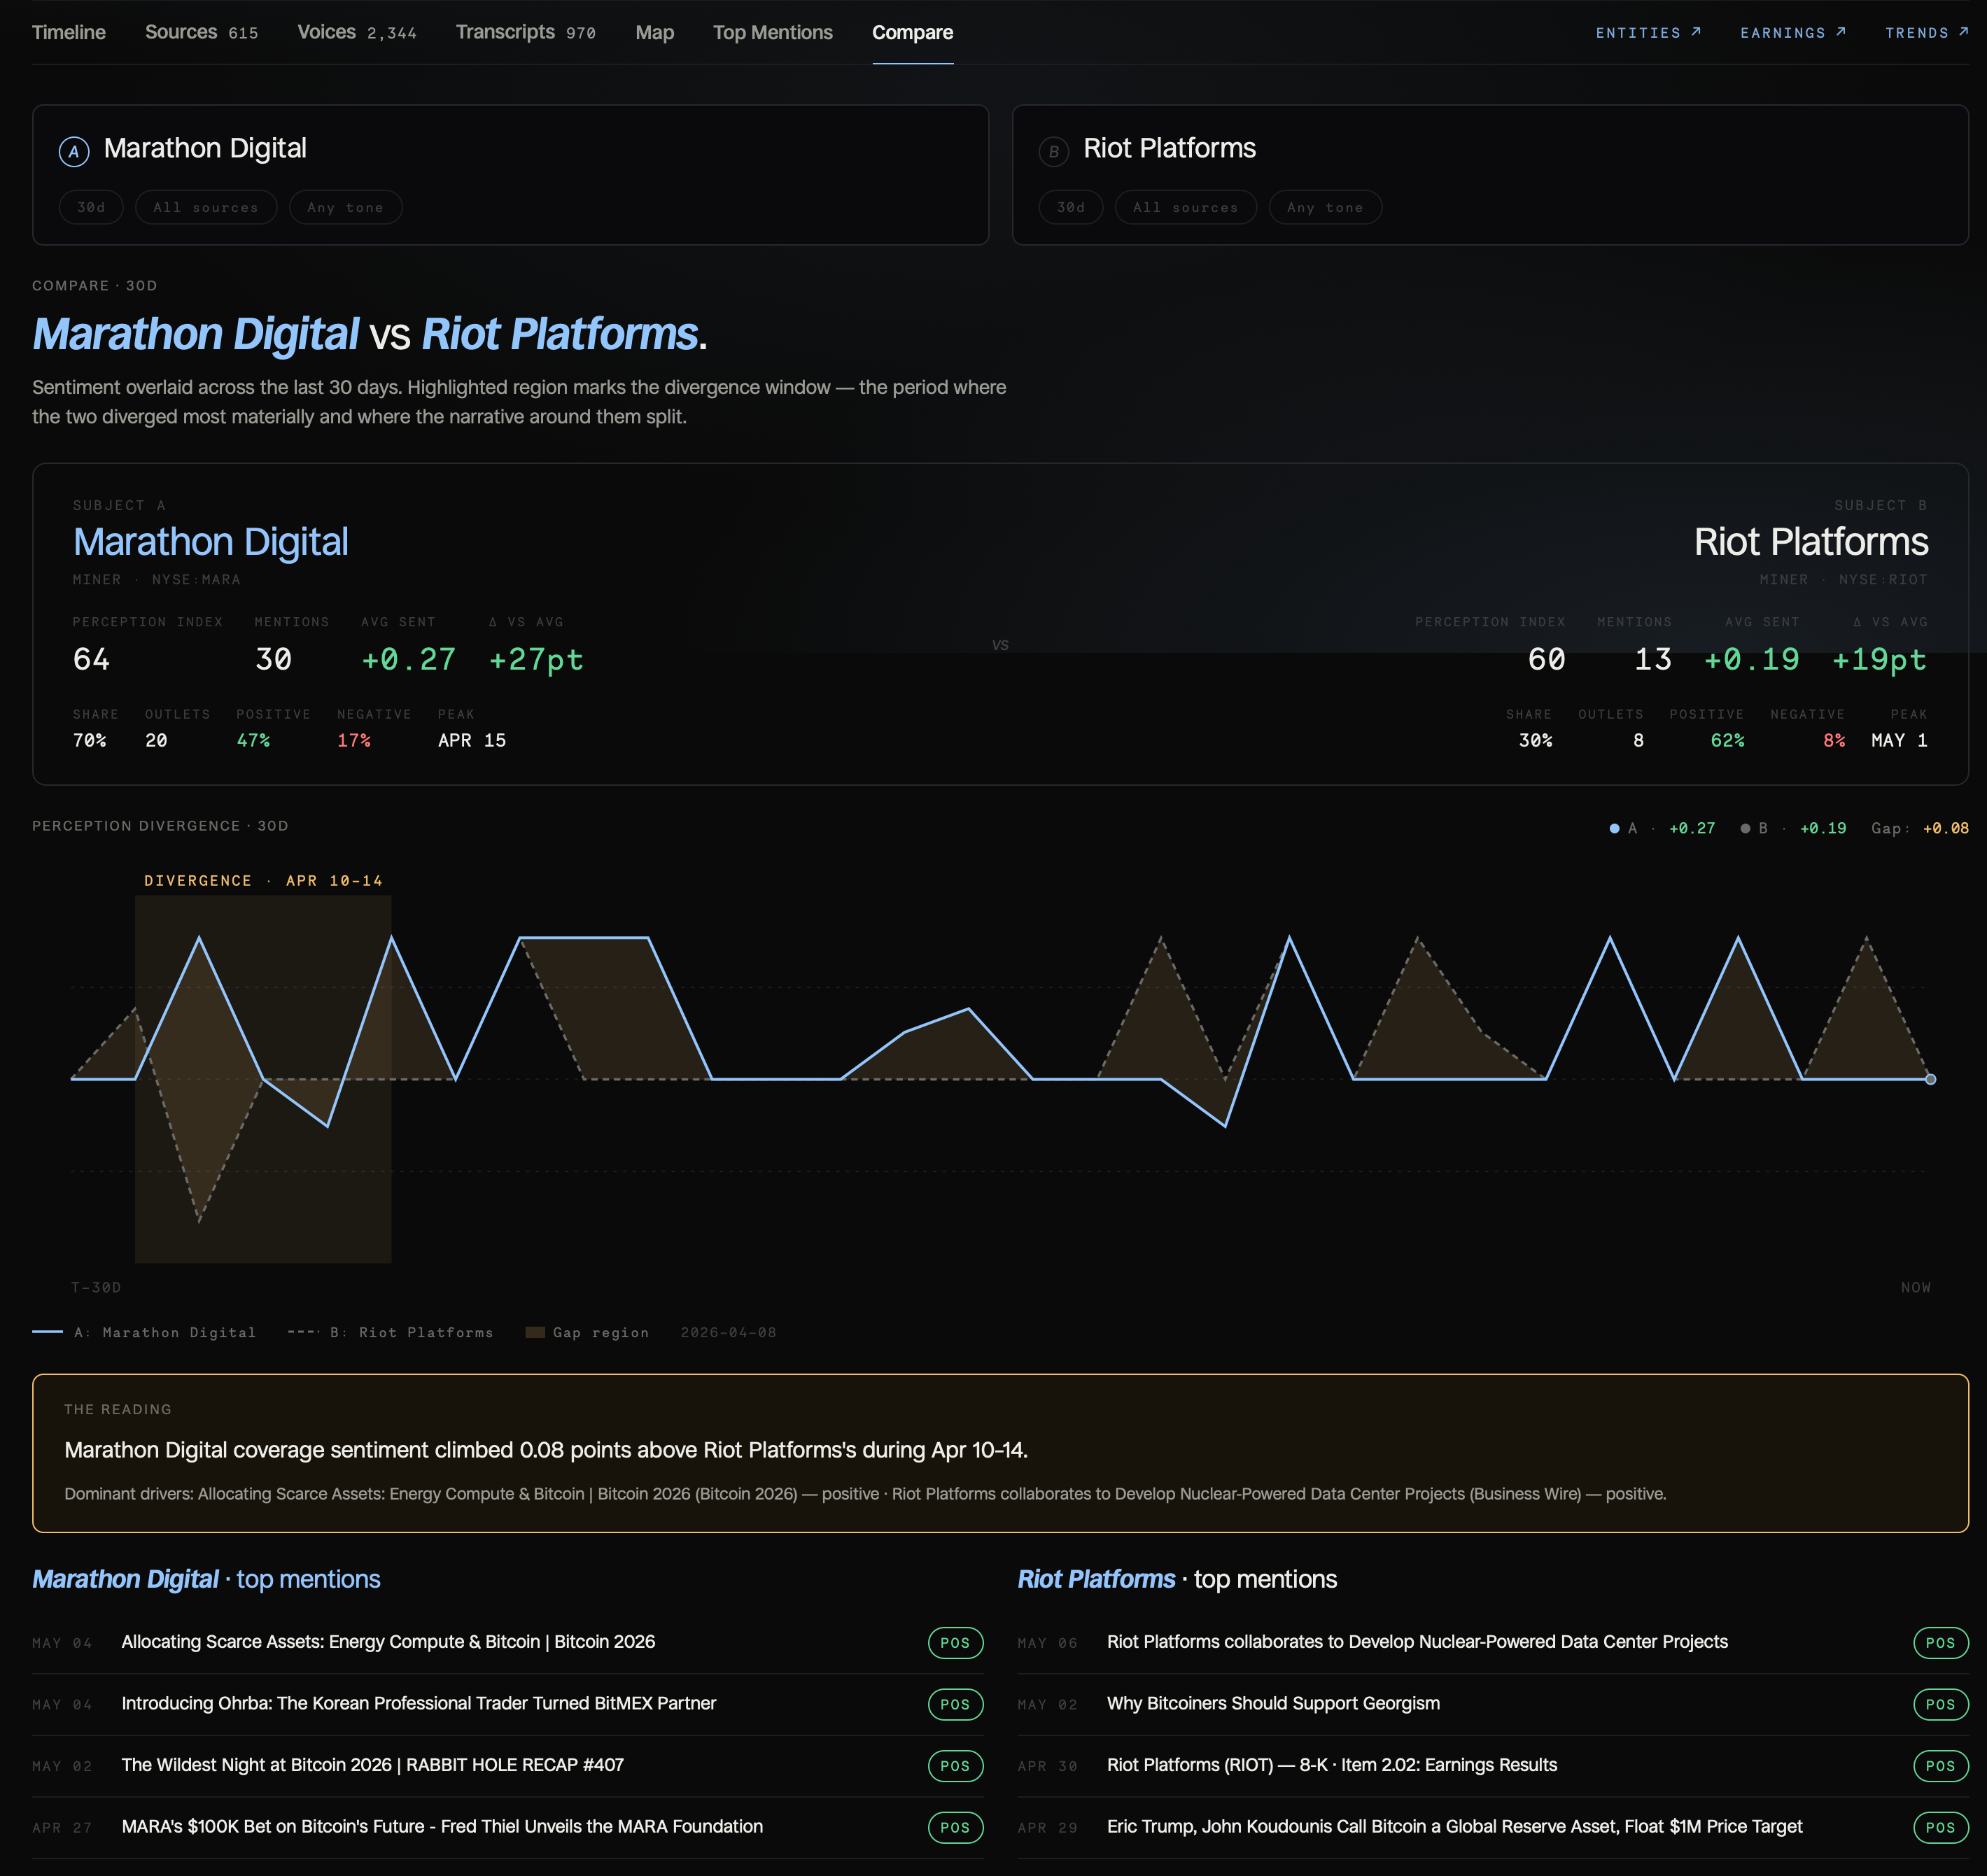1987x1876 pixels.
Task: Click the Gap +0.08 value above chart
Action: point(1945,828)
